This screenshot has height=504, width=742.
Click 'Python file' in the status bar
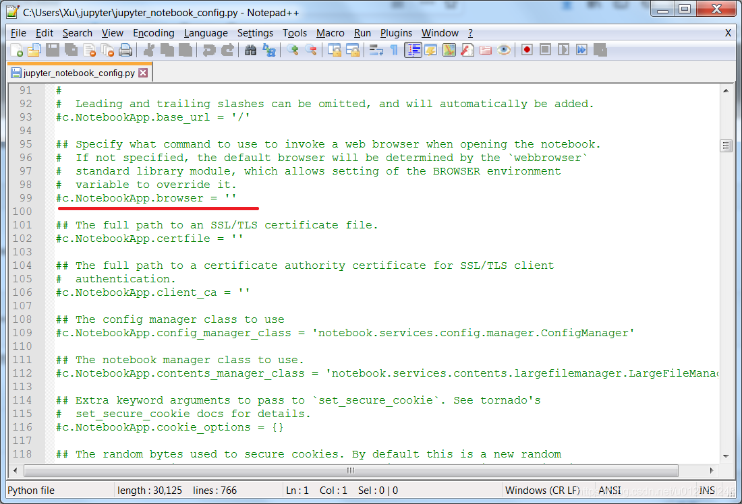tap(31, 491)
